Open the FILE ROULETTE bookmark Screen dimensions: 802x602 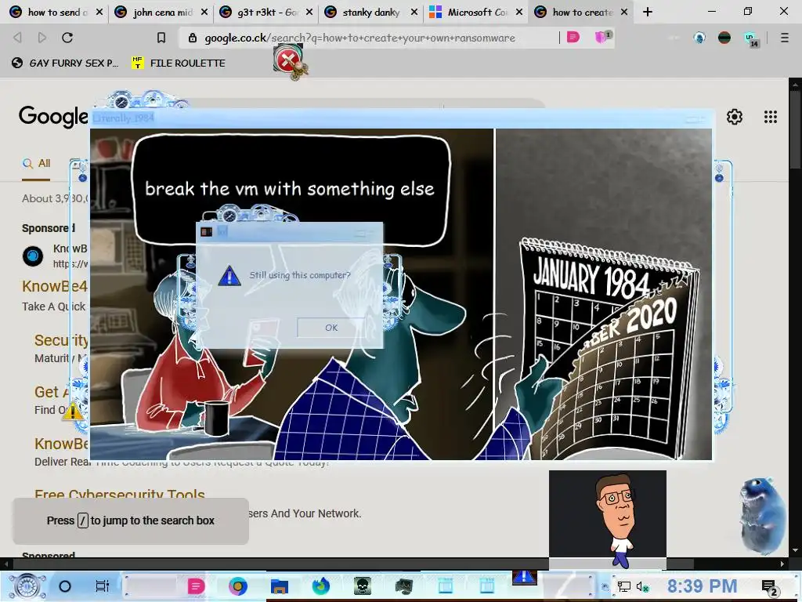(179, 63)
